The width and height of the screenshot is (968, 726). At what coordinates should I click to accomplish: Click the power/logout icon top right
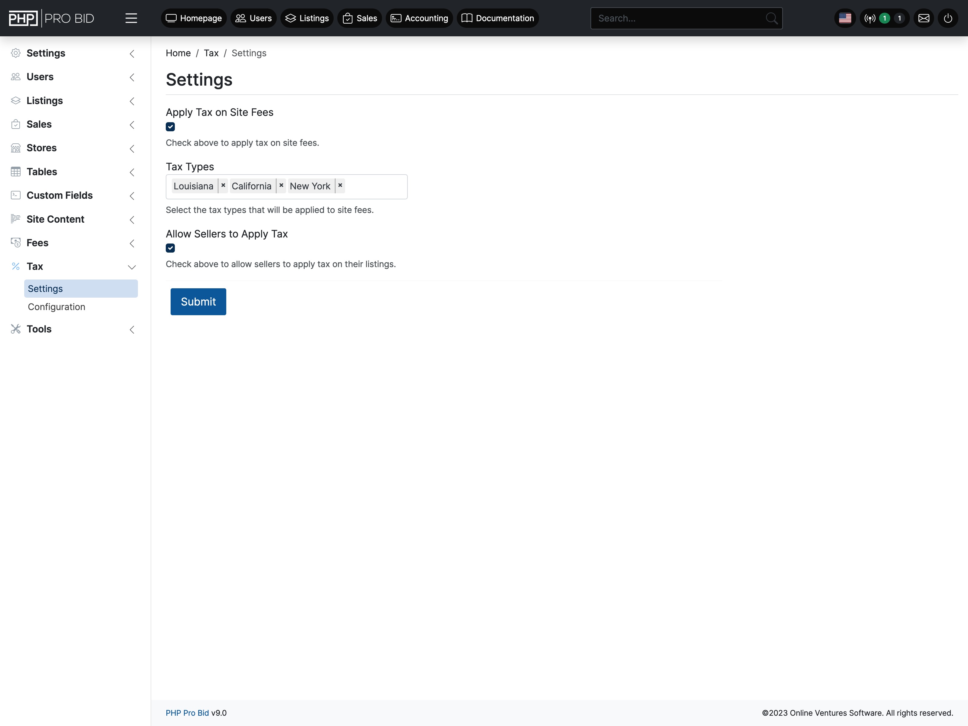pyautogui.click(x=948, y=18)
